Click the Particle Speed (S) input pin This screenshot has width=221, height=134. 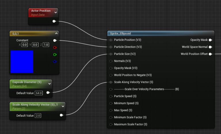pos(111,96)
